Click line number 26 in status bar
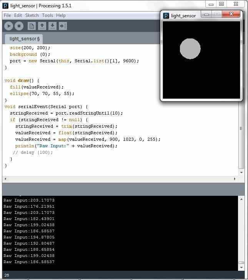Image resolution: width=248 pixels, height=280 pixels. pyautogui.click(x=7, y=275)
